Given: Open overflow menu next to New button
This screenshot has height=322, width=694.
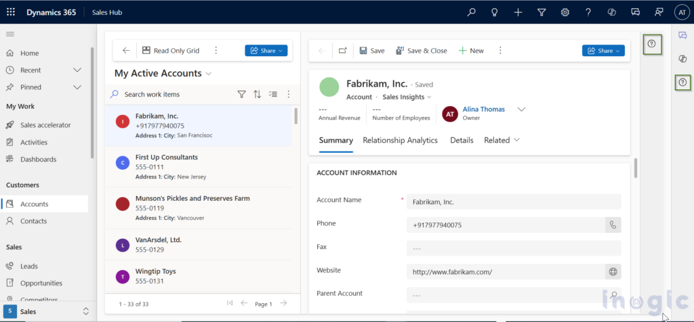Looking at the screenshot, I should click(x=501, y=50).
